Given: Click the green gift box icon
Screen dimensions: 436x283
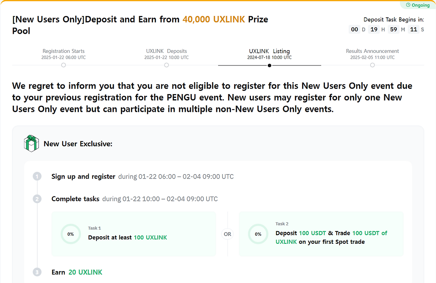Looking at the screenshot, I should click(x=31, y=144).
